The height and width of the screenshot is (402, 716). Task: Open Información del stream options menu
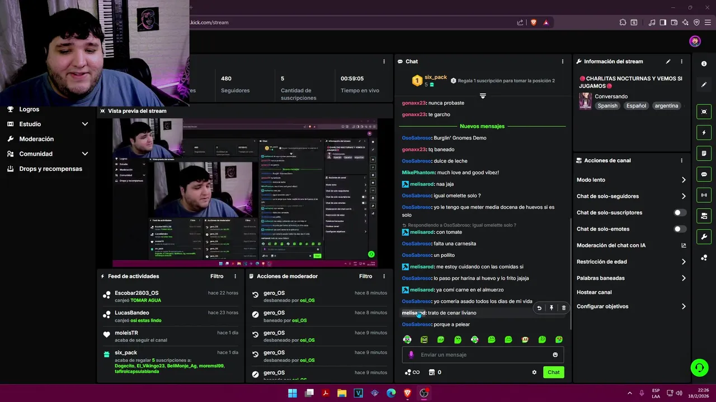pyautogui.click(x=681, y=61)
